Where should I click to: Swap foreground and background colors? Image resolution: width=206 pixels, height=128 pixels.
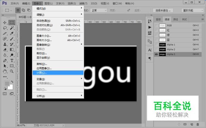click(12, 82)
